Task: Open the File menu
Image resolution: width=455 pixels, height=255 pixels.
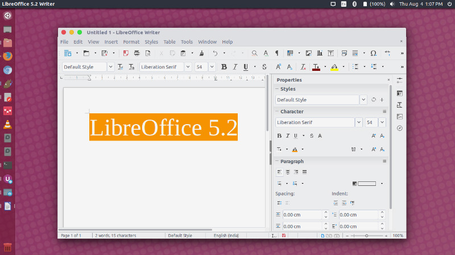Action: click(64, 42)
